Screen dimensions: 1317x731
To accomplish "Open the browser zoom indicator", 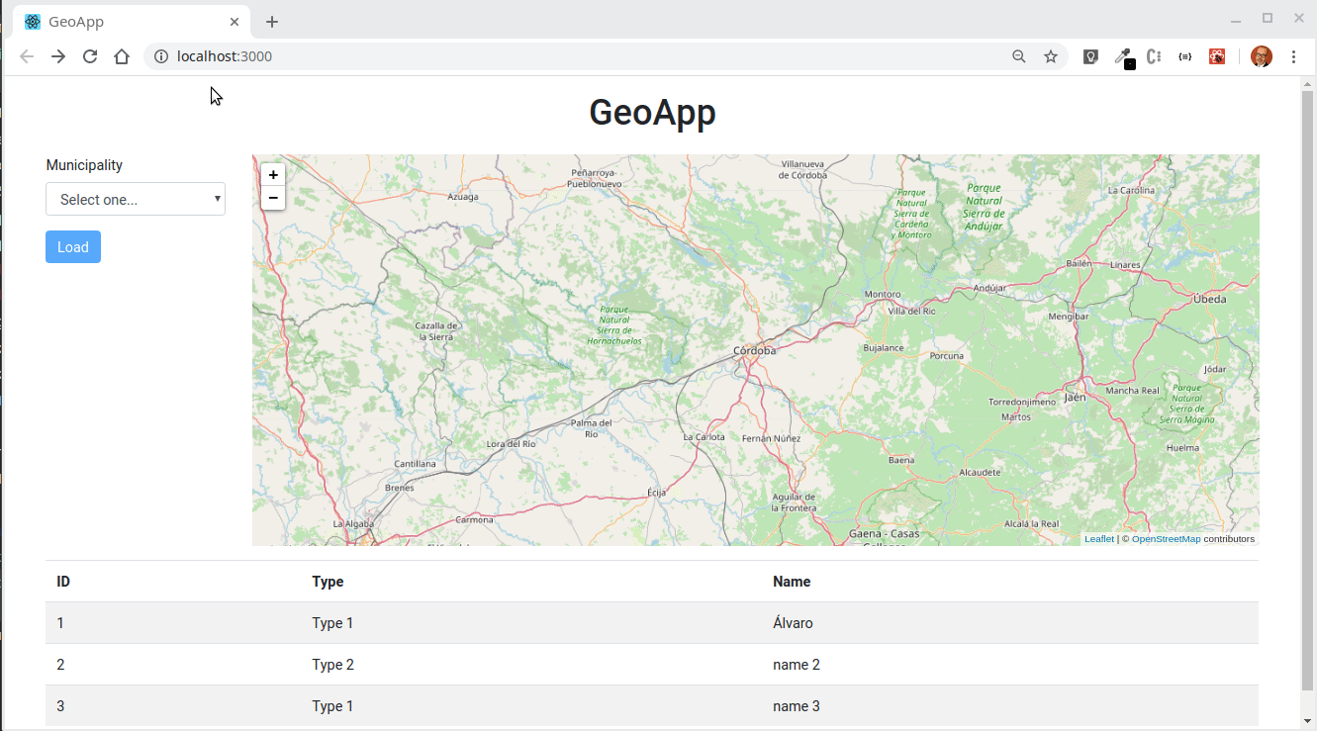I will [1019, 56].
